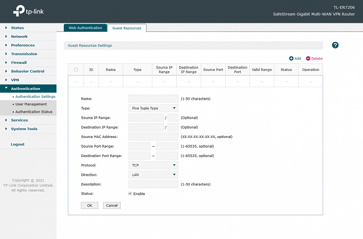Click the red Delete minus icon
The width and height of the screenshot is (363, 239).
coord(308,59)
